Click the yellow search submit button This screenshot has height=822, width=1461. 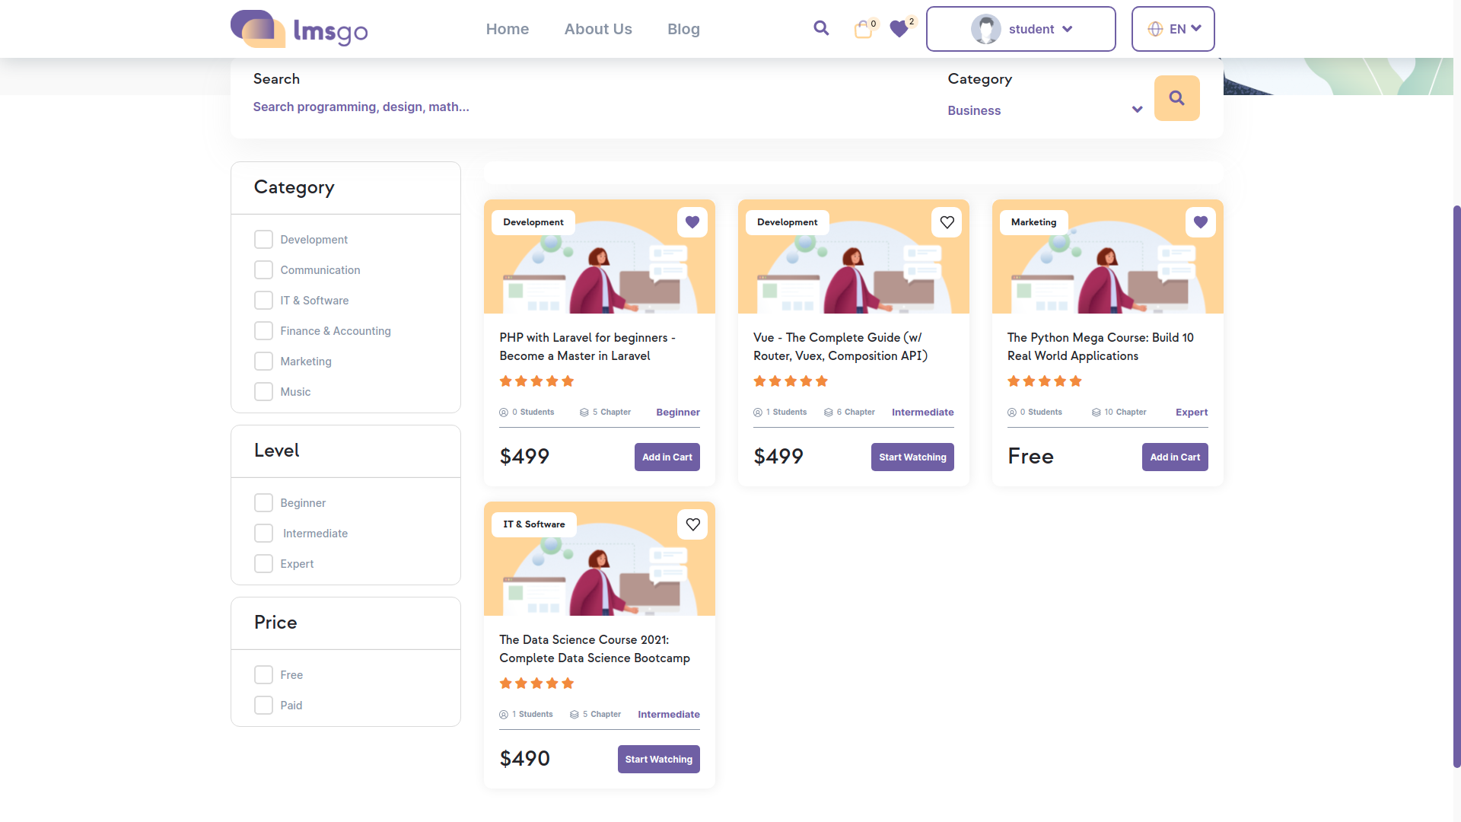[x=1176, y=98]
